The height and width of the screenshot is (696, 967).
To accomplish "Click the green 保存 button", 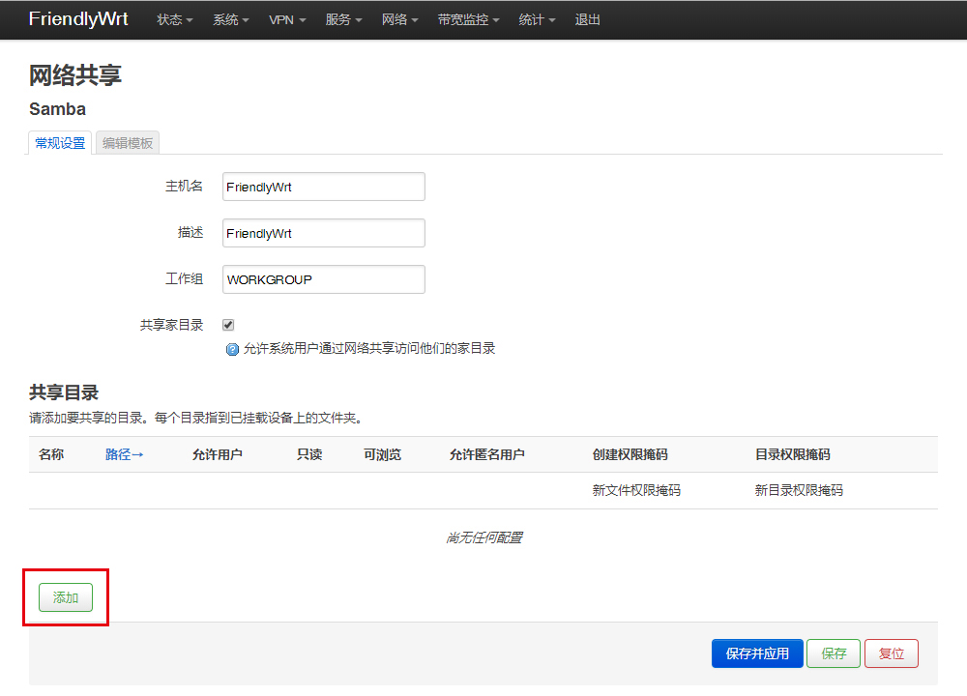I will pos(834,653).
